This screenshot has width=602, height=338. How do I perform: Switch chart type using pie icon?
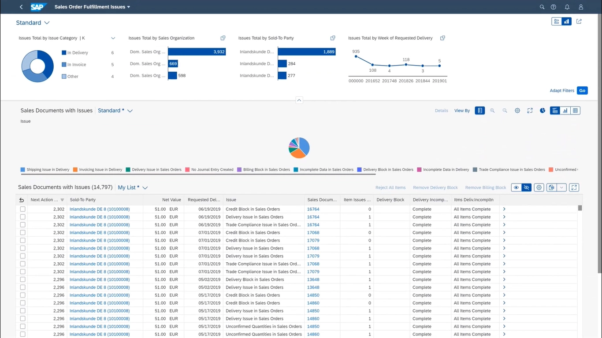(x=543, y=110)
